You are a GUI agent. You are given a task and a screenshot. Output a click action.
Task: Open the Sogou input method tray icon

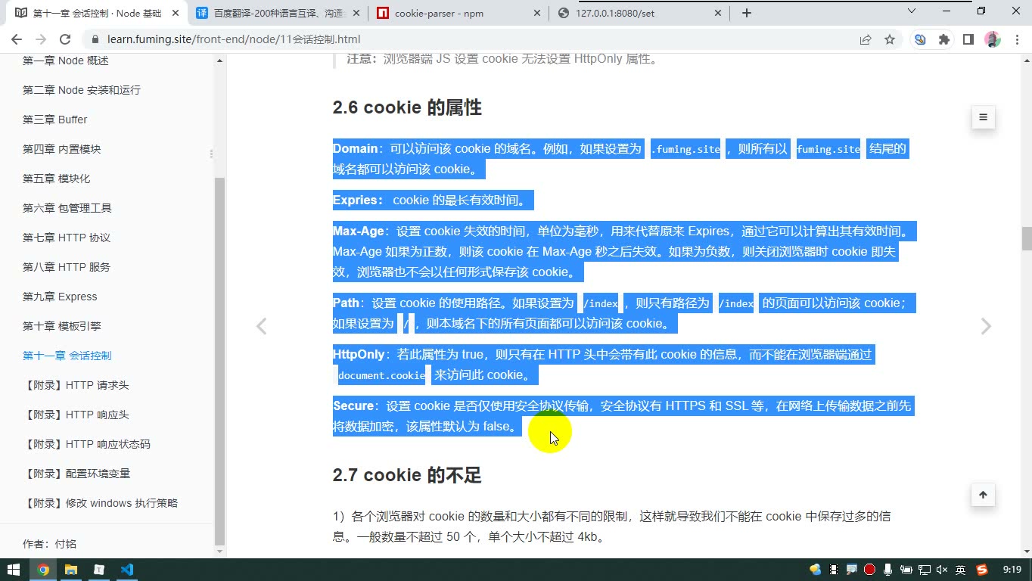[982, 570]
